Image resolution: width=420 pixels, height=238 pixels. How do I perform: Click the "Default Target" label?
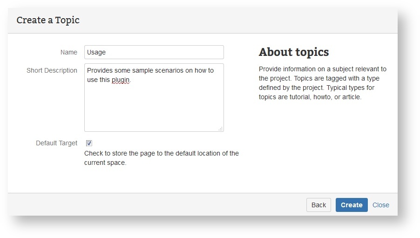pos(56,143)
